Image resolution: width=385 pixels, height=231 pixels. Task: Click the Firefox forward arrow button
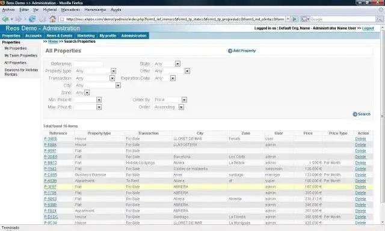pyautogui.click(x=18, y=19)
